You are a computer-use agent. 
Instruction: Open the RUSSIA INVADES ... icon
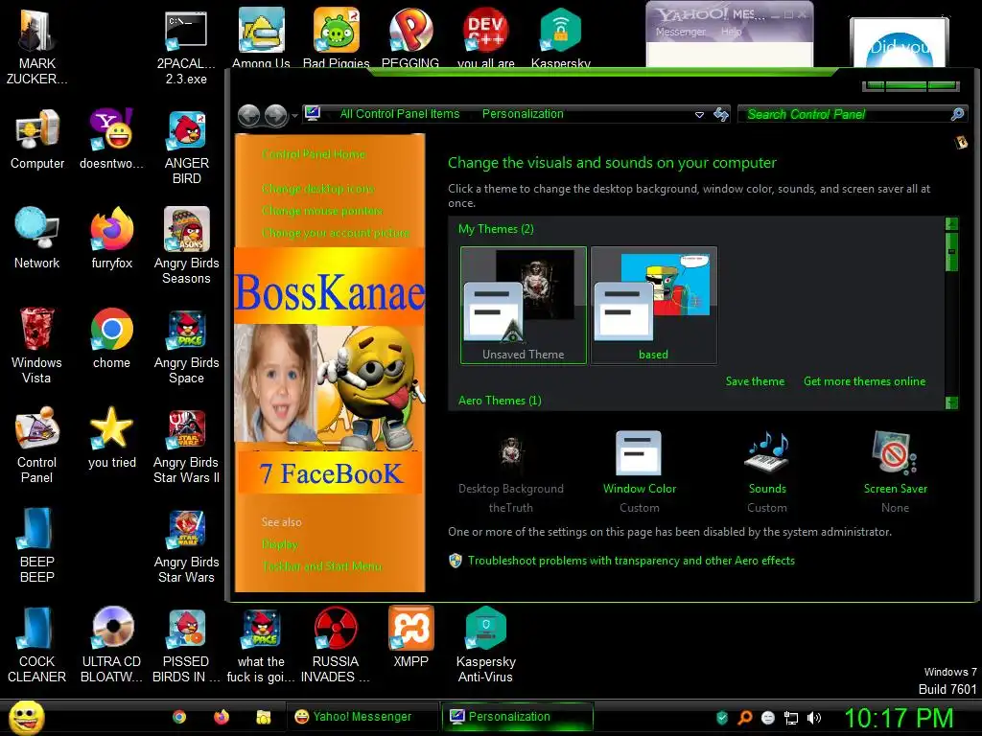[336, 644]
